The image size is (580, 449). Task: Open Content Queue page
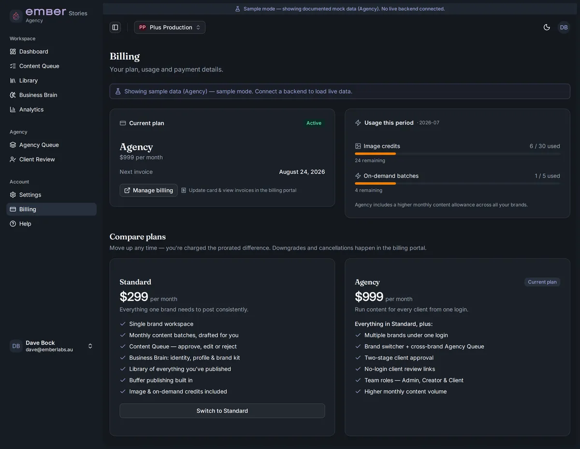(51, 66)
